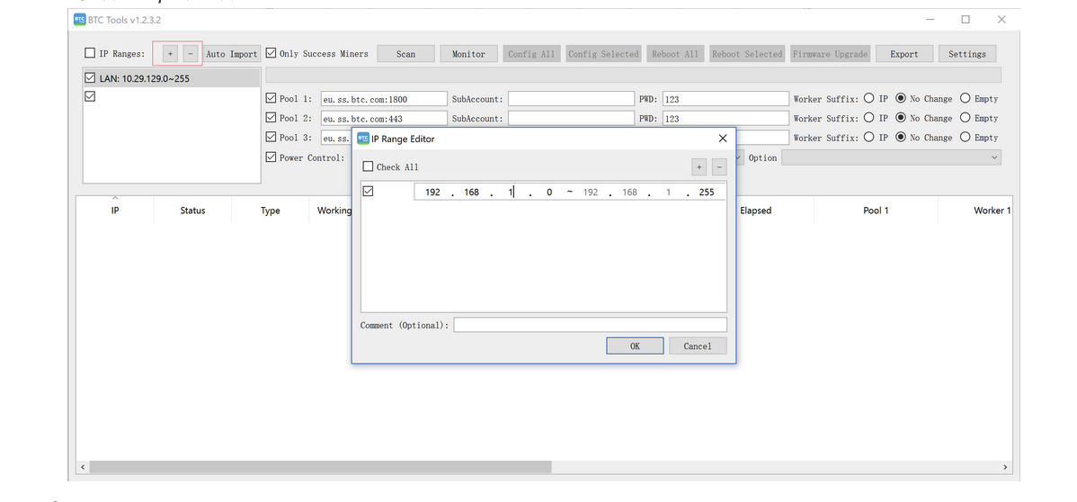This screenshot has width=1077, height=502.
Task: Click the plus button in IP Range Editor
Action: 699,167
